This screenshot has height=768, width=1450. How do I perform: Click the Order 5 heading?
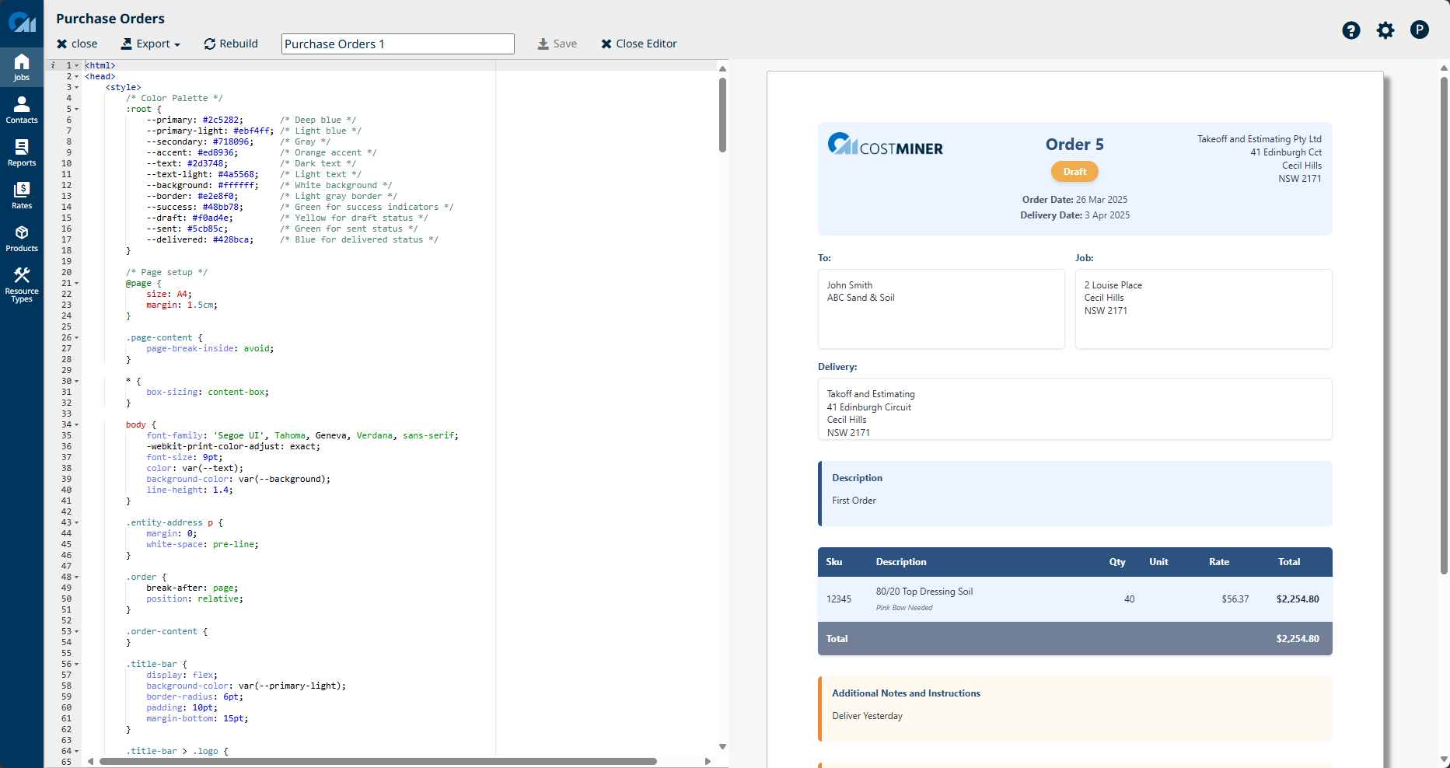click(x=1074, y=145)
